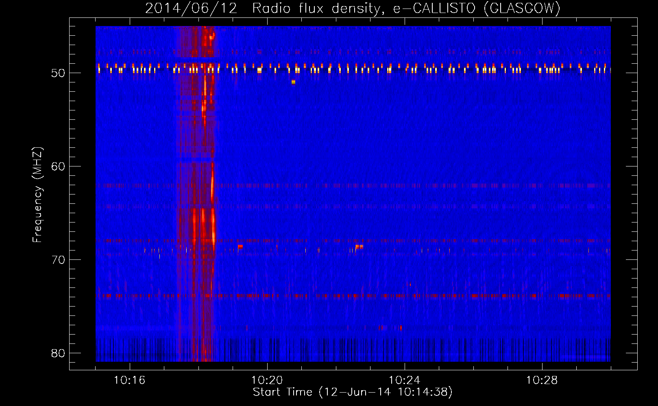Viewport: 658px width, 406px height.
Task: Click the 70 frequency tick label
Action: [59, 260]
